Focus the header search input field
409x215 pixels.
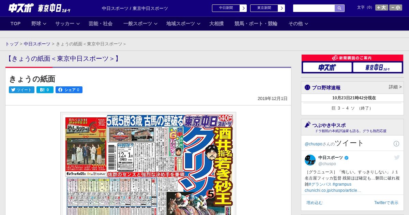click(314, 8)
